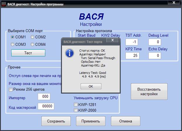Click the ВАСЯ app icon in title bar
This screenshot has width=182, height=131.
tap(4, 4)
